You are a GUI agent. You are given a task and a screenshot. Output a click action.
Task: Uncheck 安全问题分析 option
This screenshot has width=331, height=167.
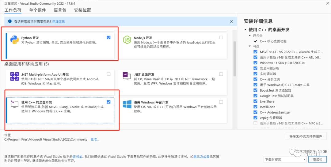[x=255, y=68]
